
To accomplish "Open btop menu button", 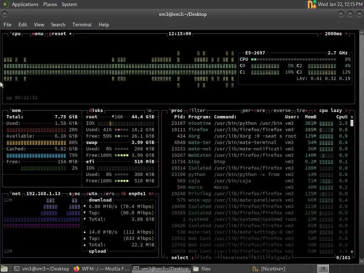I will (x=38, y=34).
